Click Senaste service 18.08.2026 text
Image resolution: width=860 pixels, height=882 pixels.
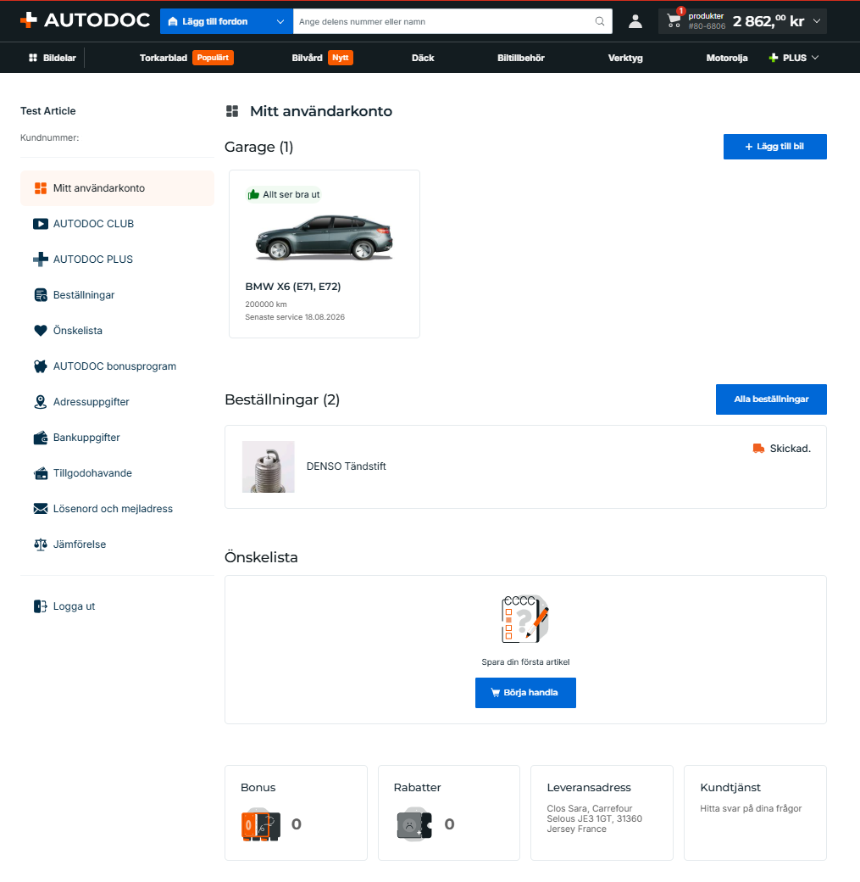click(295, 317)
